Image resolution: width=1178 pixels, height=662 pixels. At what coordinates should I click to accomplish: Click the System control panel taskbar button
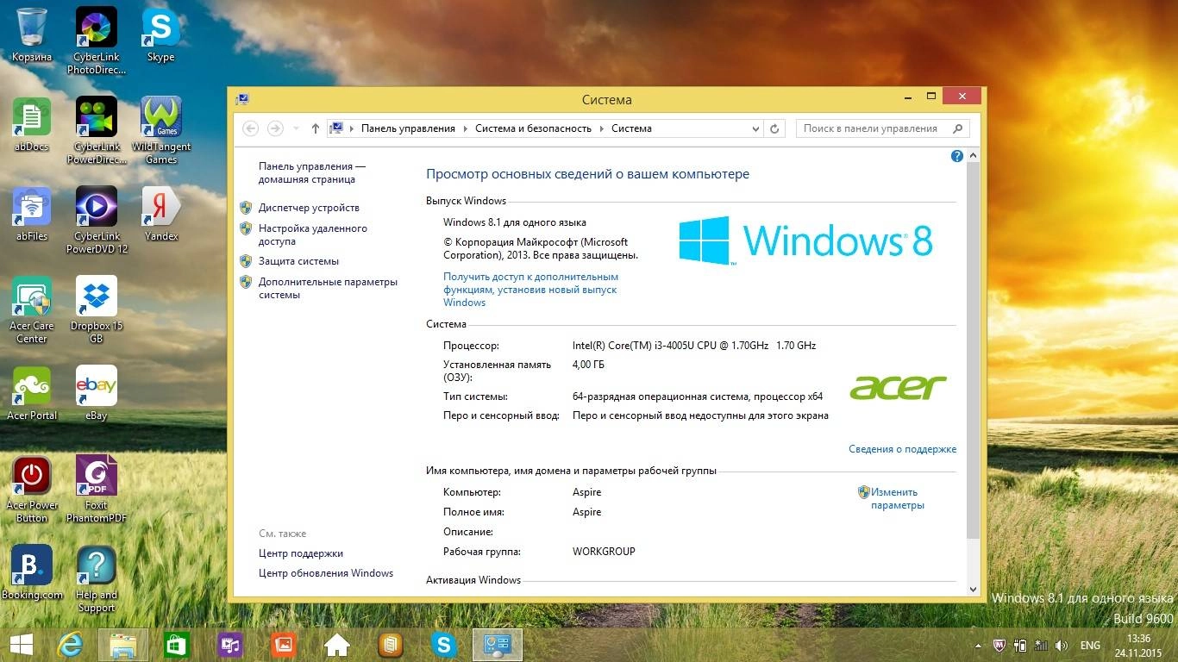[498, 645]
